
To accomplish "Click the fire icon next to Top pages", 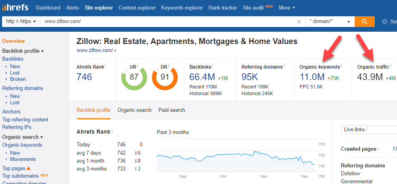I will coord(28,169).
